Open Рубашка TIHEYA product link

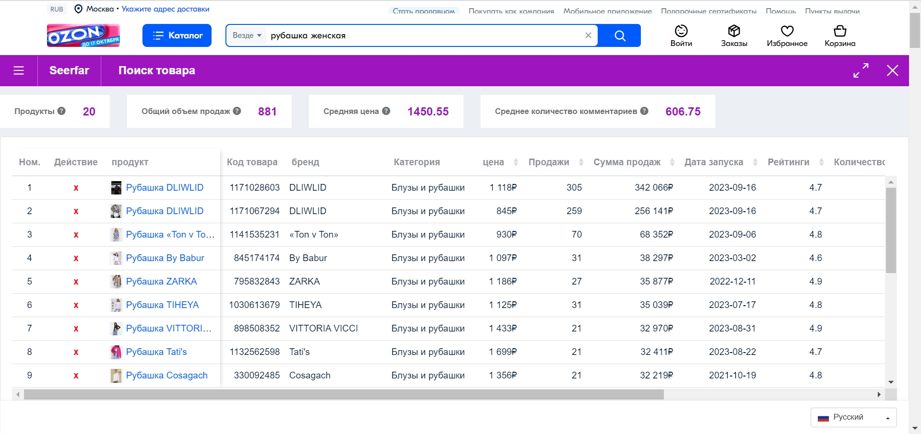[x=162, y=305]
